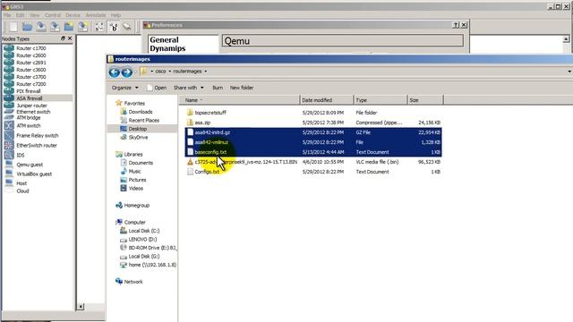The image size is (573, 322).
Task: Select Frame Relay switch node icon
Action: (x=9, y=135)
